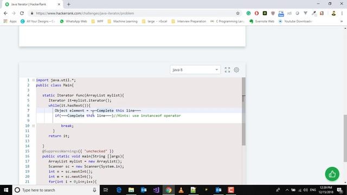Toggle fullscreen editor mode icon

(227, 70)
